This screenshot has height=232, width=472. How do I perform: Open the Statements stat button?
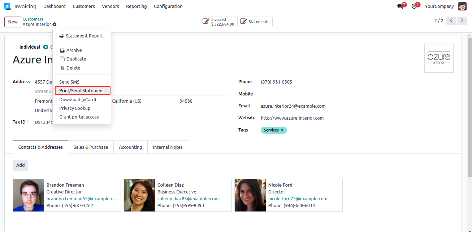255,22
